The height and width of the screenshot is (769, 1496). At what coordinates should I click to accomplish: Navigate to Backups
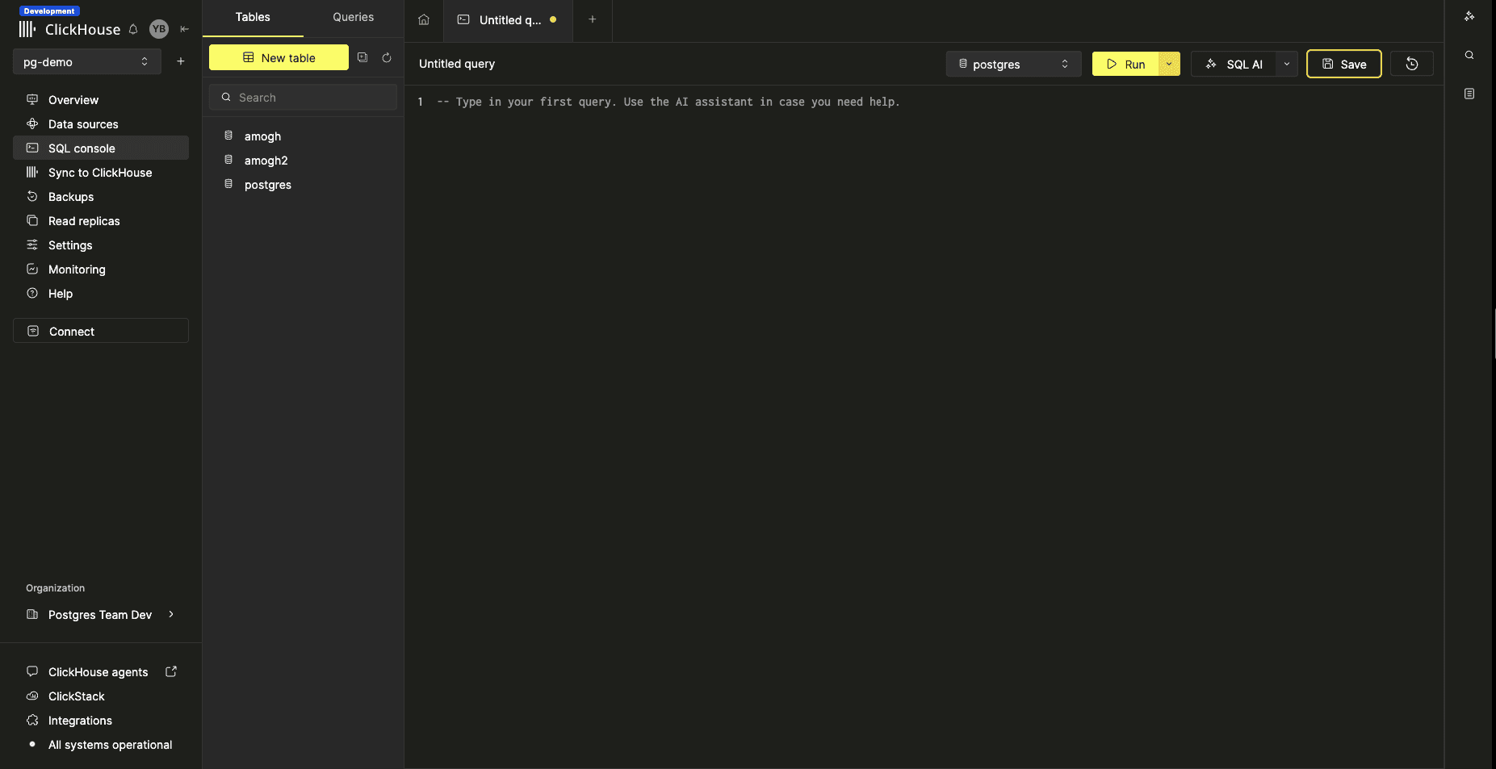pos(101,197)
